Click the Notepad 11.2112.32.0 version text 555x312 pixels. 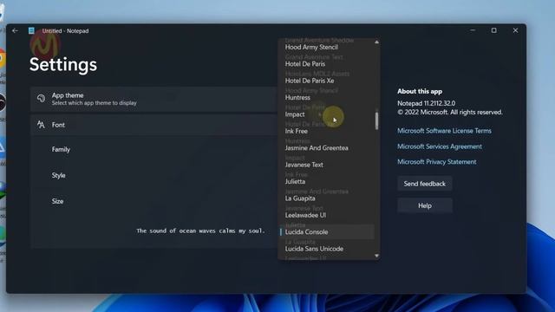(426, 103)
